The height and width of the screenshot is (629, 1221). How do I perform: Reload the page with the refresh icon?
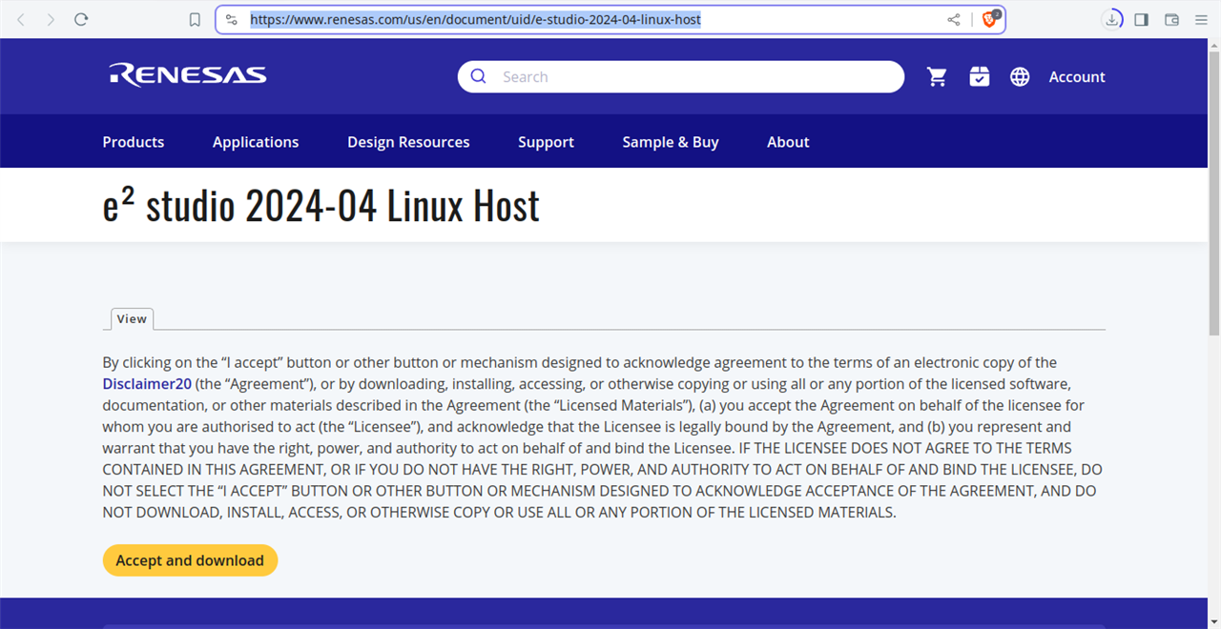[x=81, y=19]
